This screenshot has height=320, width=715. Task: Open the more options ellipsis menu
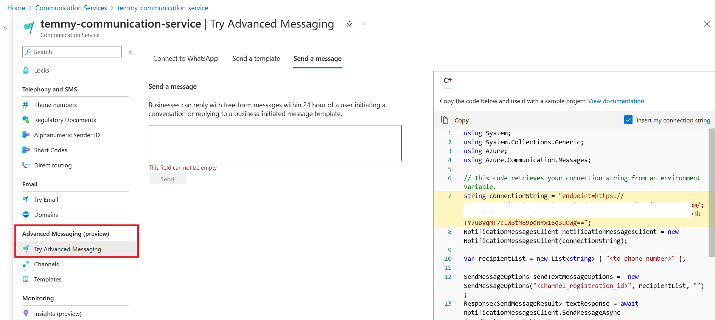[x=364, y=24]
